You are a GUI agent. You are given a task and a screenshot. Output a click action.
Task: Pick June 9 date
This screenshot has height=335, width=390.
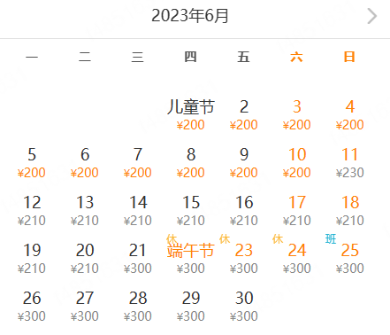point(244,162)
